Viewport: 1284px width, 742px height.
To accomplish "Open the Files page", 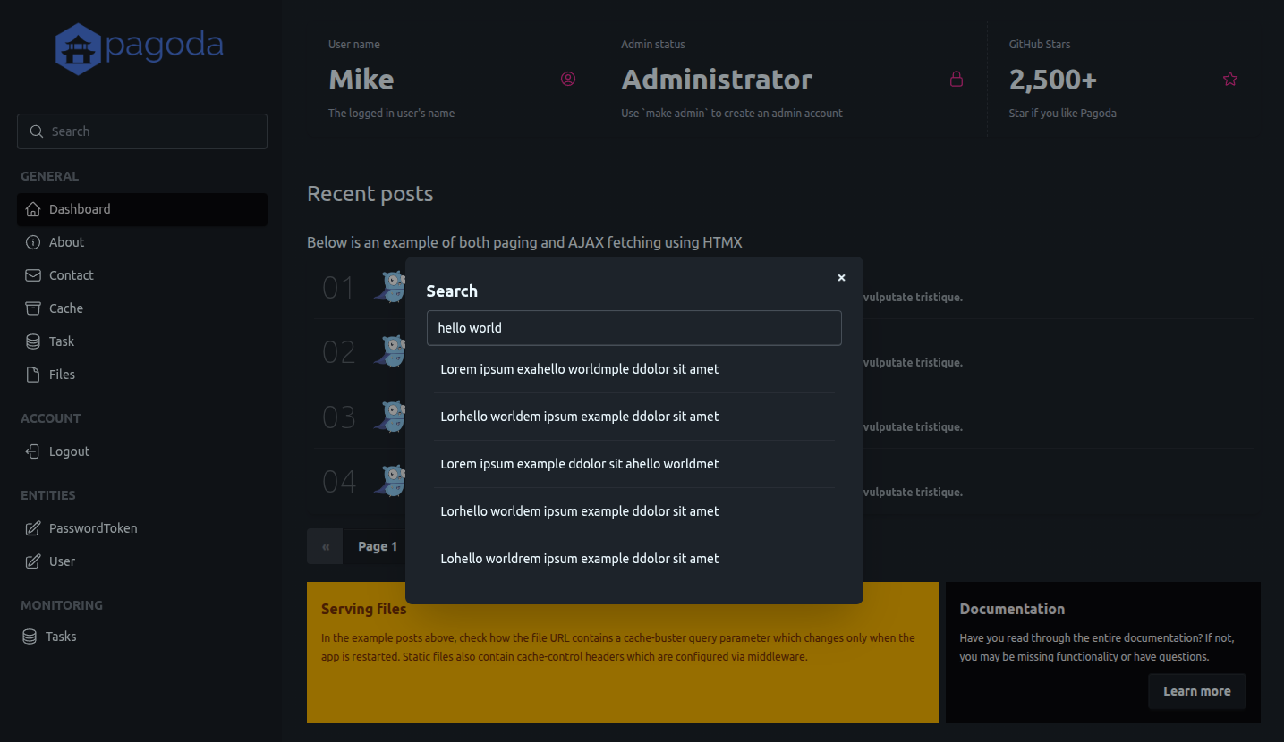I will (62, 375).
